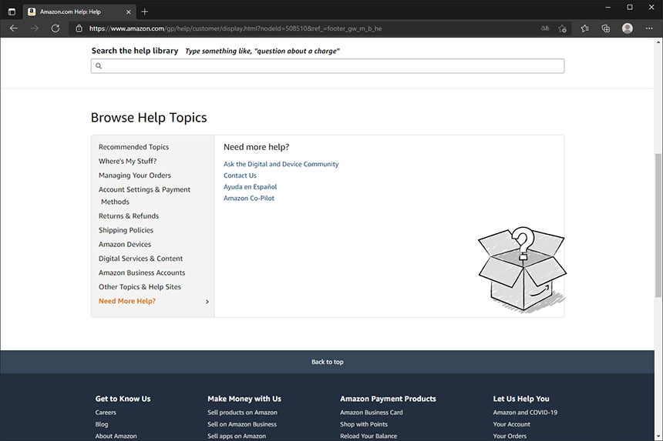Open the Collections panel
663x441 pixels.
[x=605, y=28]
